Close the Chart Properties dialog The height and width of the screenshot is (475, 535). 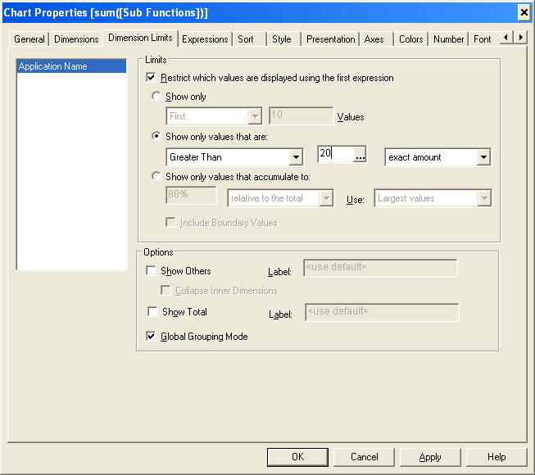pos(524,12)
